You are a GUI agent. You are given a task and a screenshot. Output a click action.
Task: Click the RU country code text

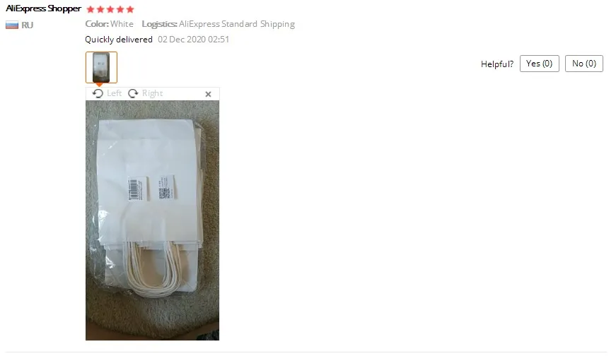(x=27, y=25)
